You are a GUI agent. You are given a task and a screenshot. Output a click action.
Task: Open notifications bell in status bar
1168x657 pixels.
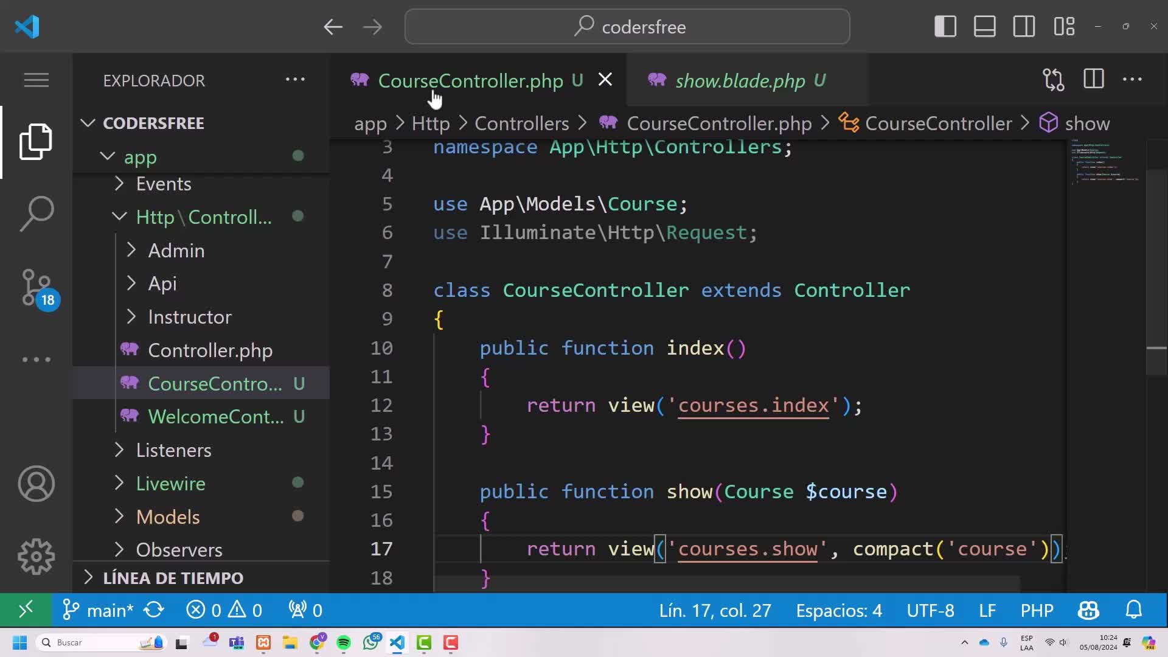pyautogui.click(x=1133, y=610)
